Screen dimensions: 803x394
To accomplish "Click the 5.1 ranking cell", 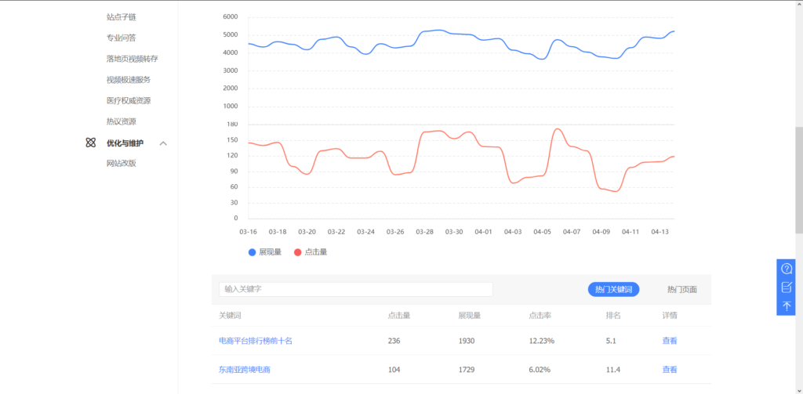I will point(610,341).
